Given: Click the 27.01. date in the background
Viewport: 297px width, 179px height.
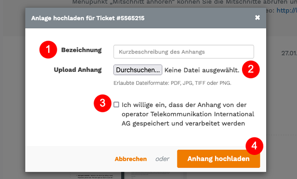Looking at the screenshot, I should tap(289, 53).
